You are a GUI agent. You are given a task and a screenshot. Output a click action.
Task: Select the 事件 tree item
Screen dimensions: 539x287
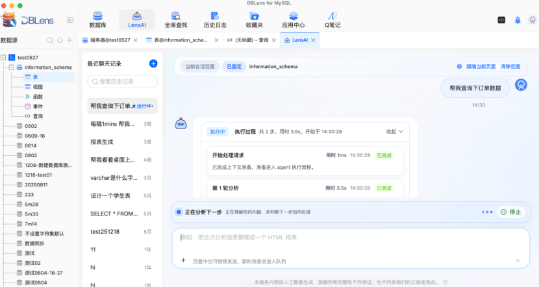pos(38,106)
